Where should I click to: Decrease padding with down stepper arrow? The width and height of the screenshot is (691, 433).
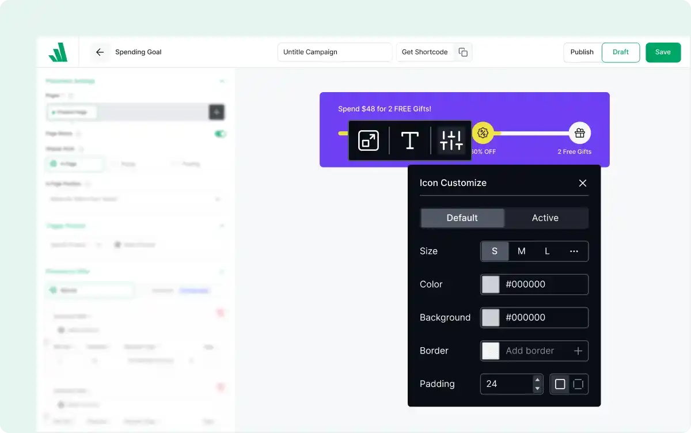pos(537,389)
